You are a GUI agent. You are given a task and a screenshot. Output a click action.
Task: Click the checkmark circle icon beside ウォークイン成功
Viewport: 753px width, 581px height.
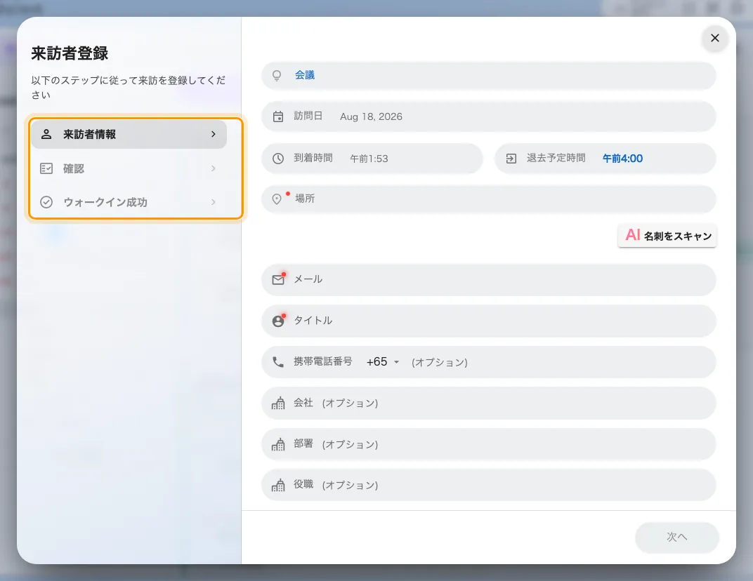[x=46, y=202]
